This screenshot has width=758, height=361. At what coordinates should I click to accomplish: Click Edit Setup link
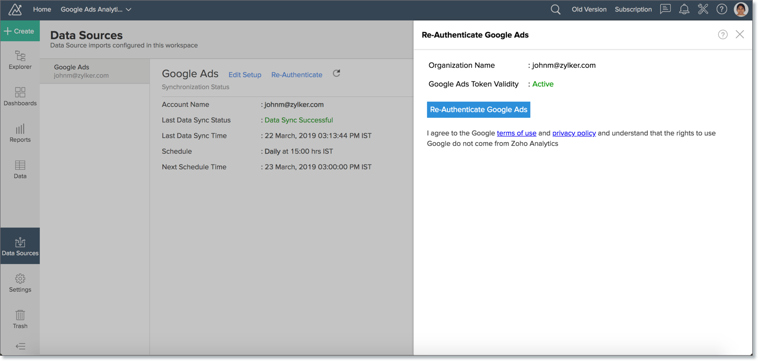[x=245, y=74]
